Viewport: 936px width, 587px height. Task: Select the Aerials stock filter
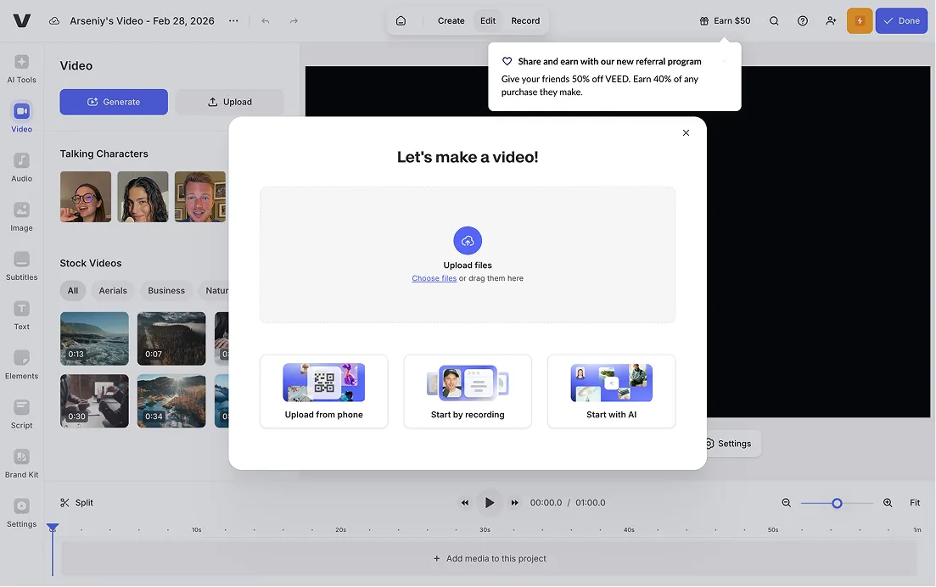click(113, 290)
